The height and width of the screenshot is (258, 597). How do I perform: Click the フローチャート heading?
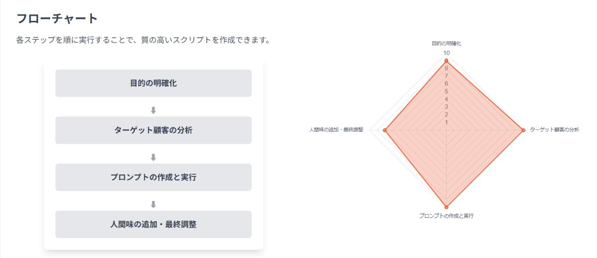click(57, 19)
